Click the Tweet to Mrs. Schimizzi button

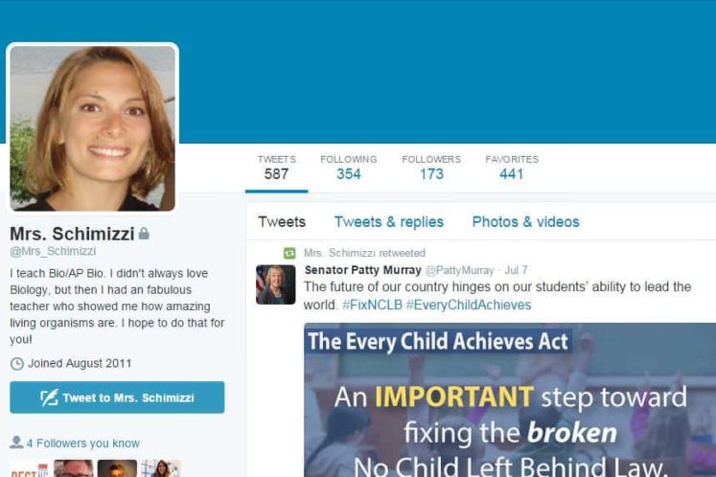[117, 397]
